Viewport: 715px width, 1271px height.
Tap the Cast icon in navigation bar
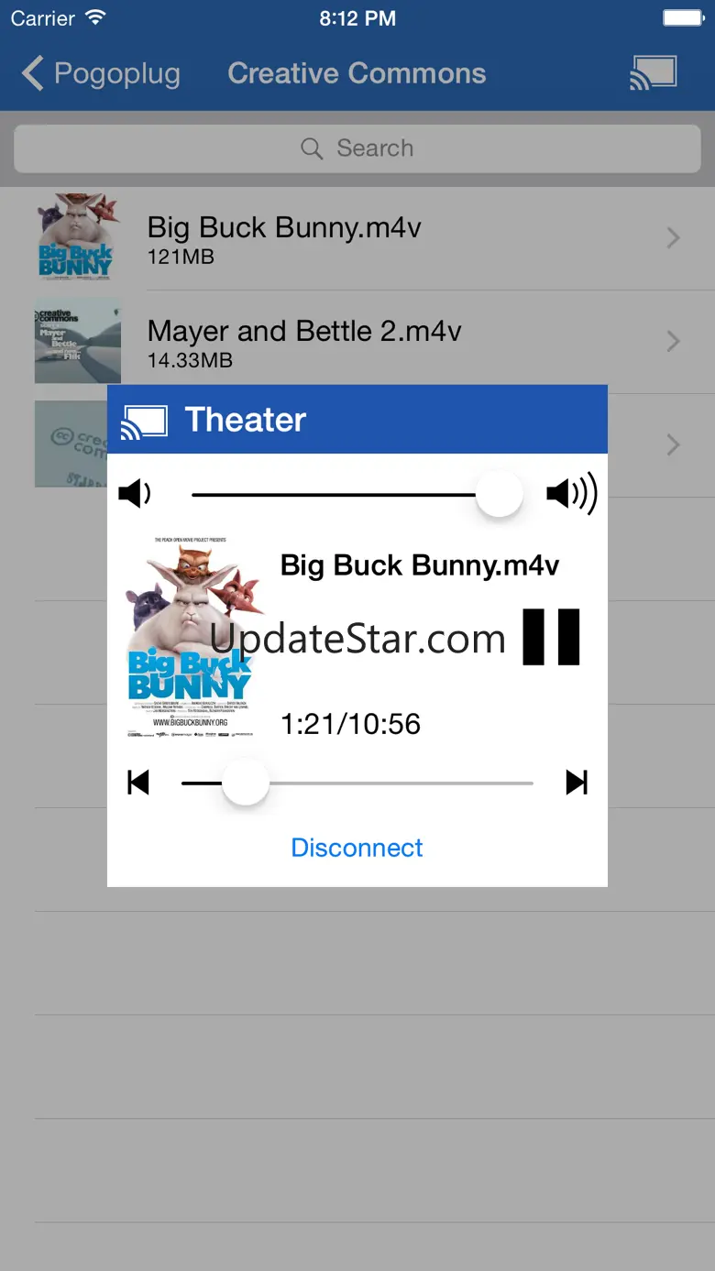[653, 73]
